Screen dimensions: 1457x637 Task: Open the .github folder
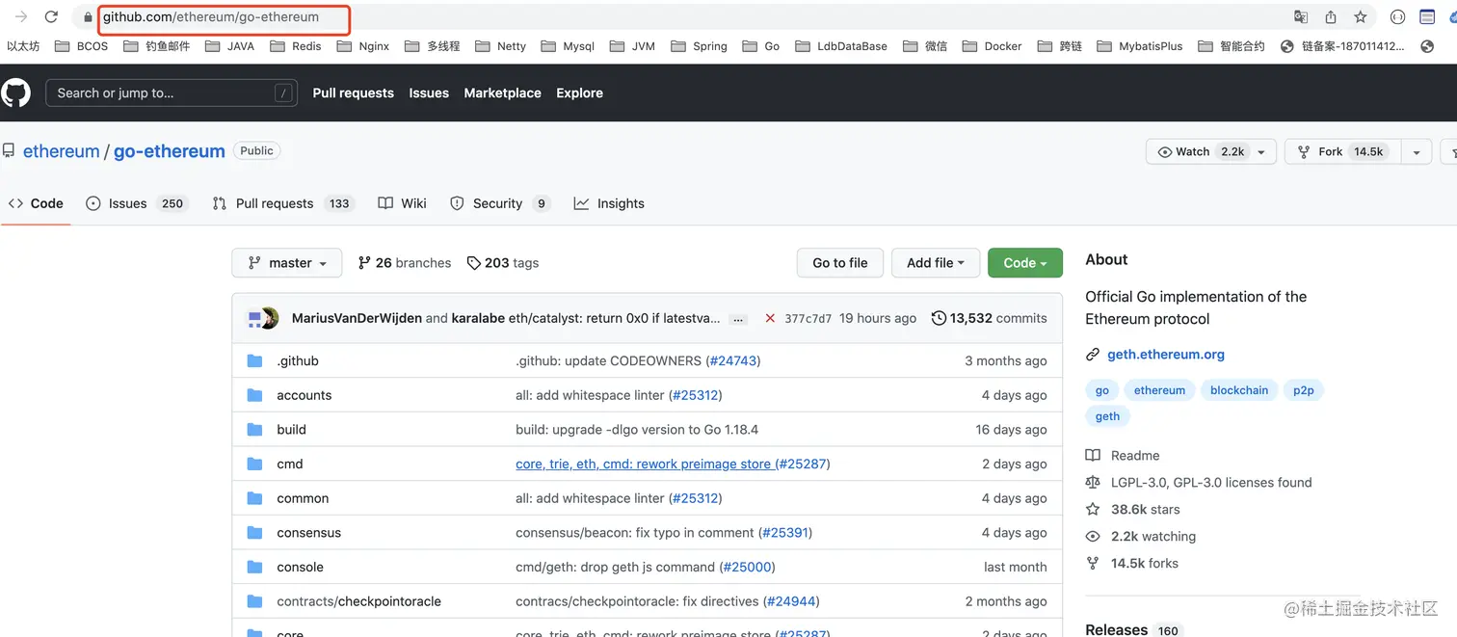(297, 360)
